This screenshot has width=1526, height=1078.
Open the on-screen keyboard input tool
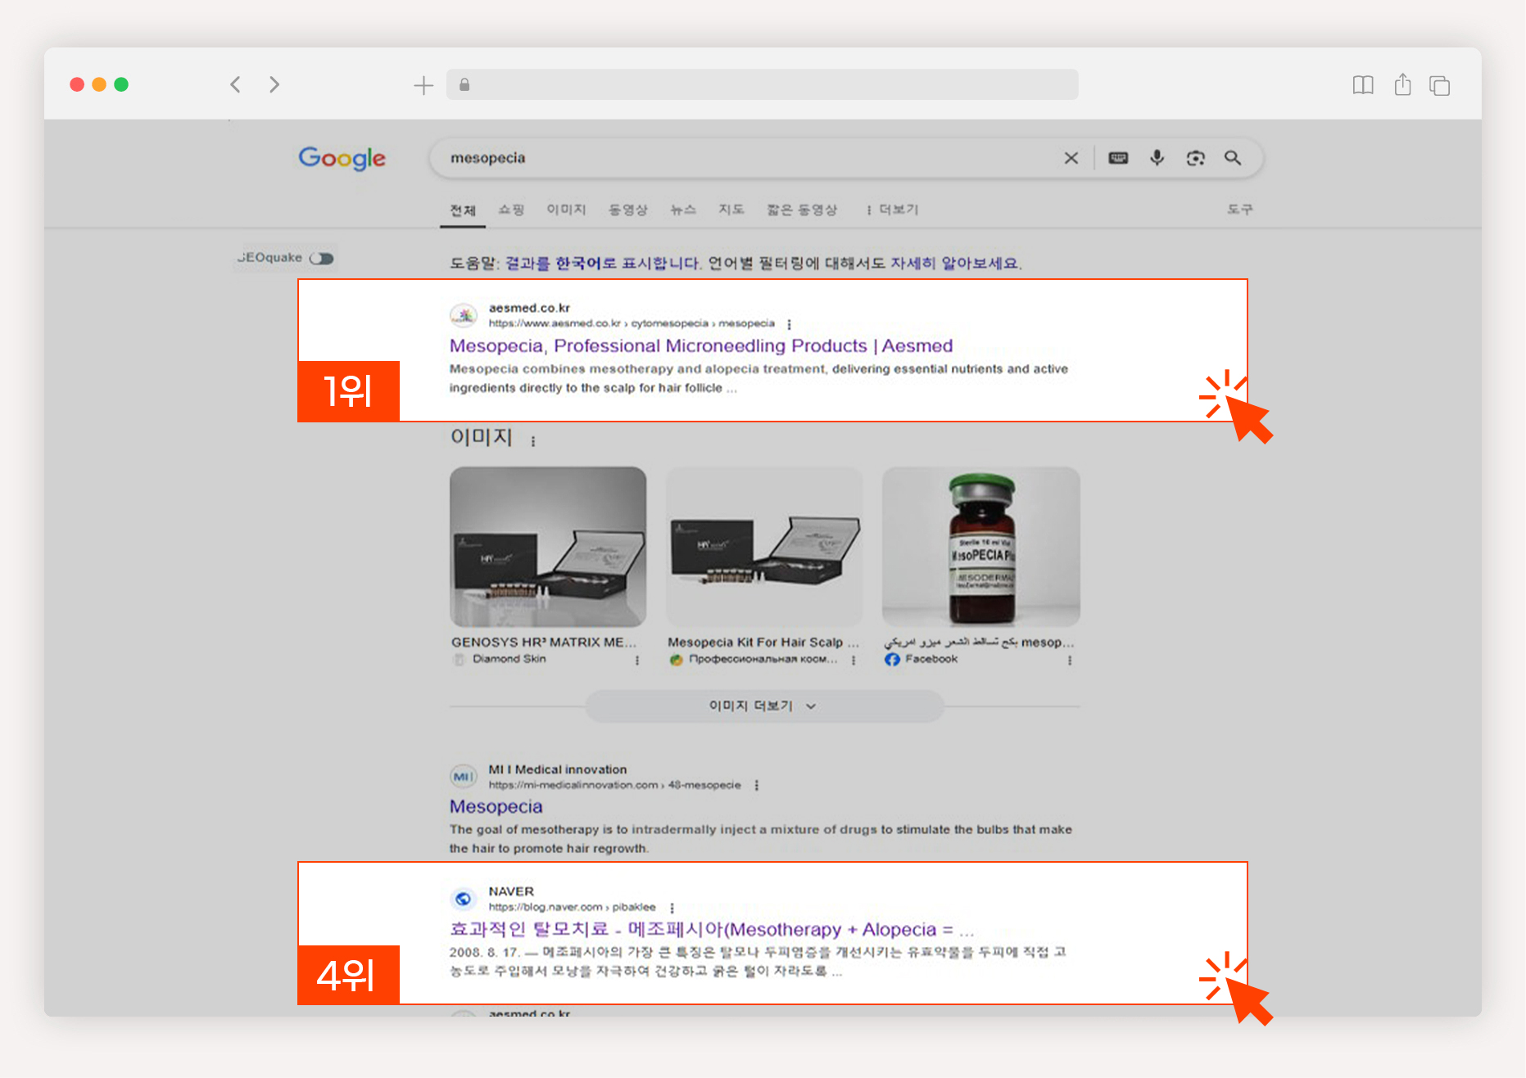tap(1118, 158)
